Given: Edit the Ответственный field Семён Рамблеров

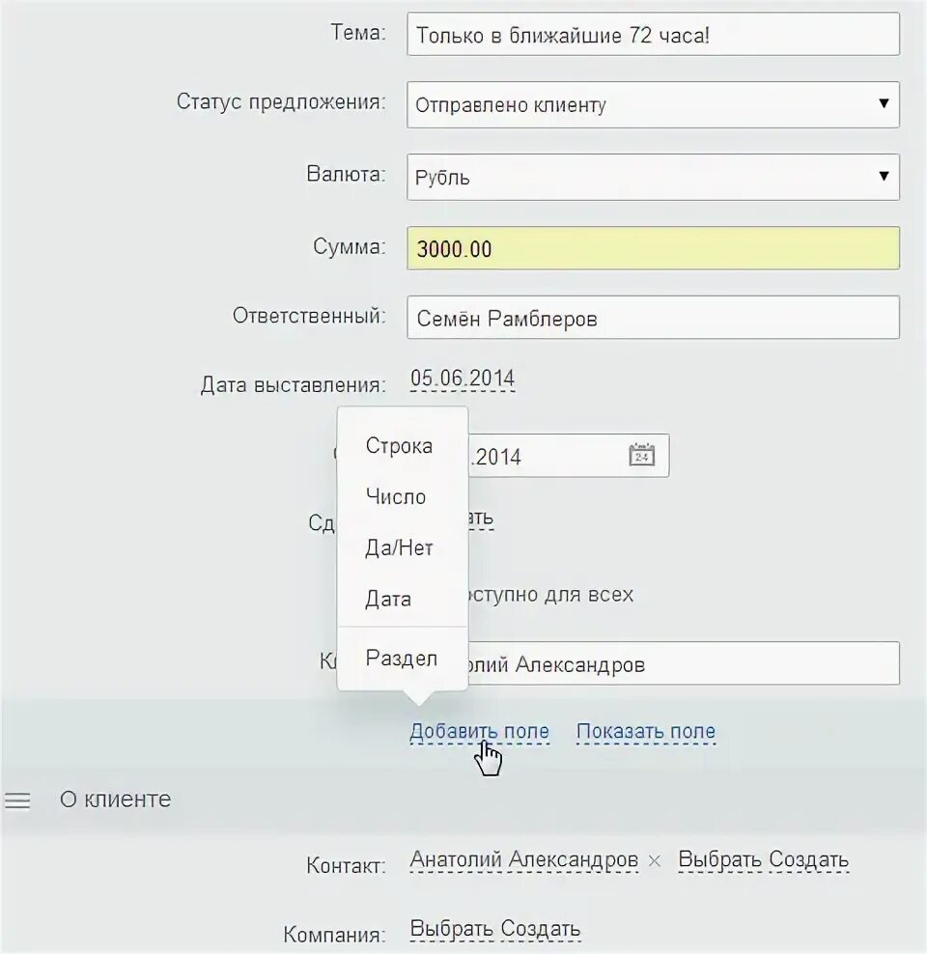Looking at the screenshot, I should [x=653, y=318].
